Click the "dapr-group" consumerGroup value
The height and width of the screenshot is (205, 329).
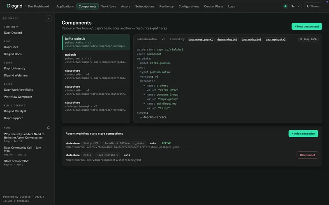coord(168,99)
